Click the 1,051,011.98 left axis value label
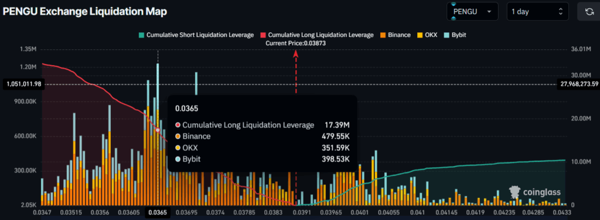This screenshot has width=600, height=220. point(23,84)
